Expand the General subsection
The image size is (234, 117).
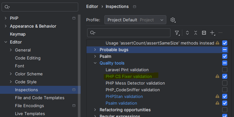11,50
